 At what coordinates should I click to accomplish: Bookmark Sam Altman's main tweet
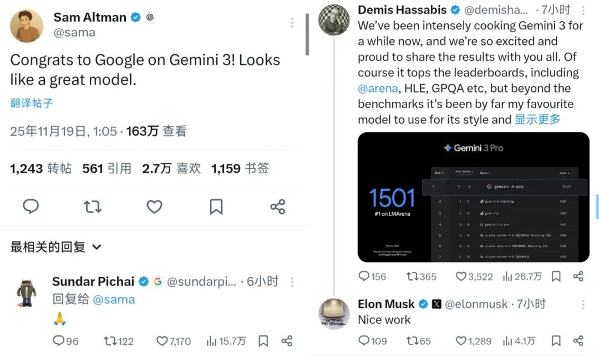[216, 207]
